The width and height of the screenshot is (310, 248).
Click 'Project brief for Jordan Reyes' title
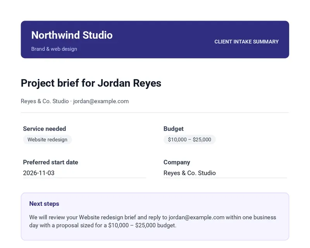(91, 83)
